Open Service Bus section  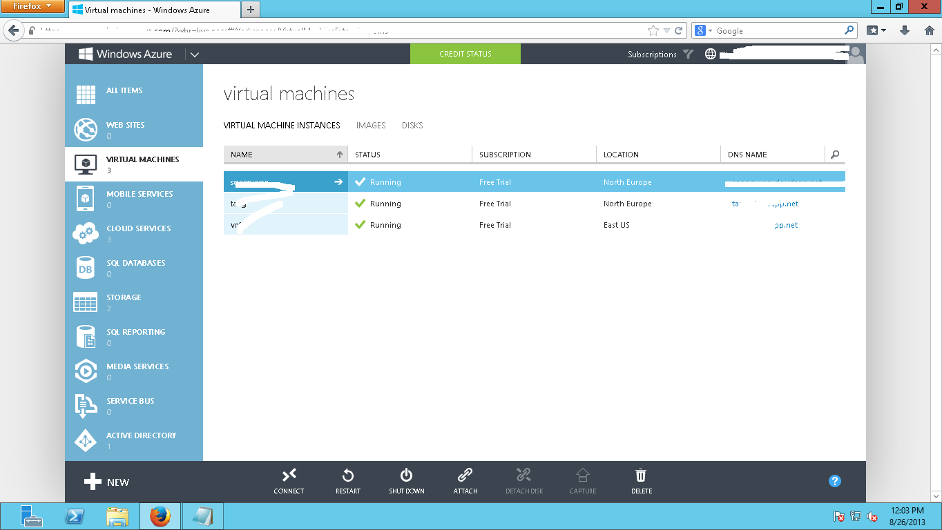[134, 405]
